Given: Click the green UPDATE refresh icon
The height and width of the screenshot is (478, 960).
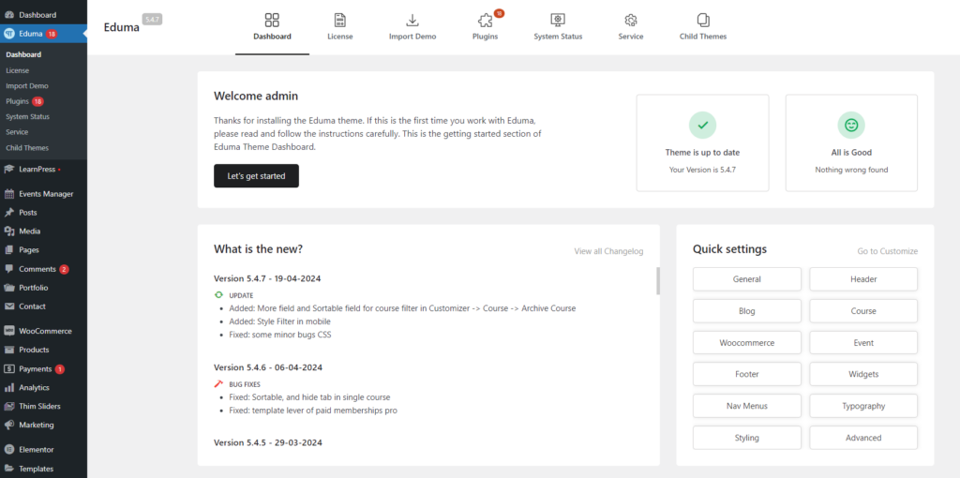Looking at the screenshot, I should pyautogui.click(x=218, y=295).
